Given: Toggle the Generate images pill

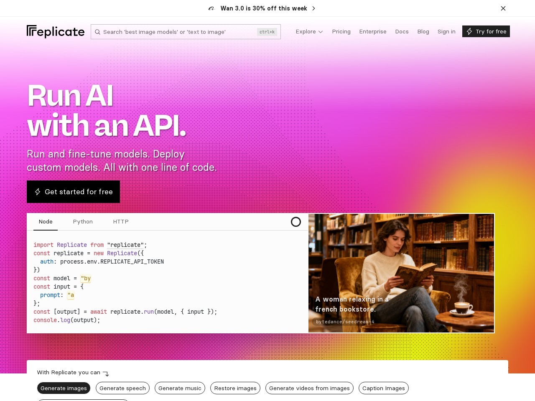Looking at the screenshot, I should point(64,388).
